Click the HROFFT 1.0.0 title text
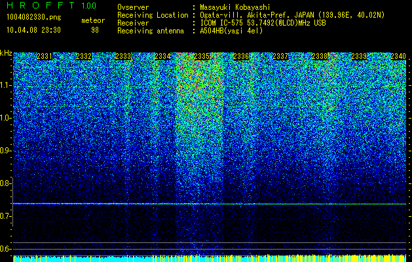Image resolution: width=412 pixels, height=262 pixels. (x=51, y=5)
